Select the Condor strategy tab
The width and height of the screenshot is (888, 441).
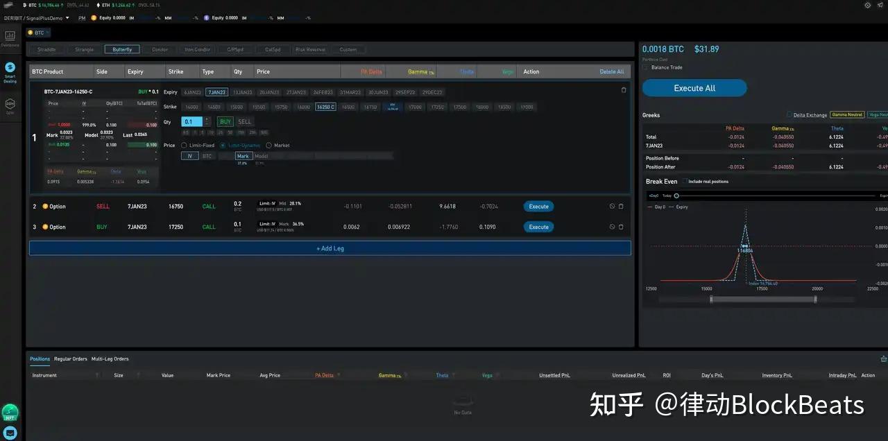click(x=160, y=49)
